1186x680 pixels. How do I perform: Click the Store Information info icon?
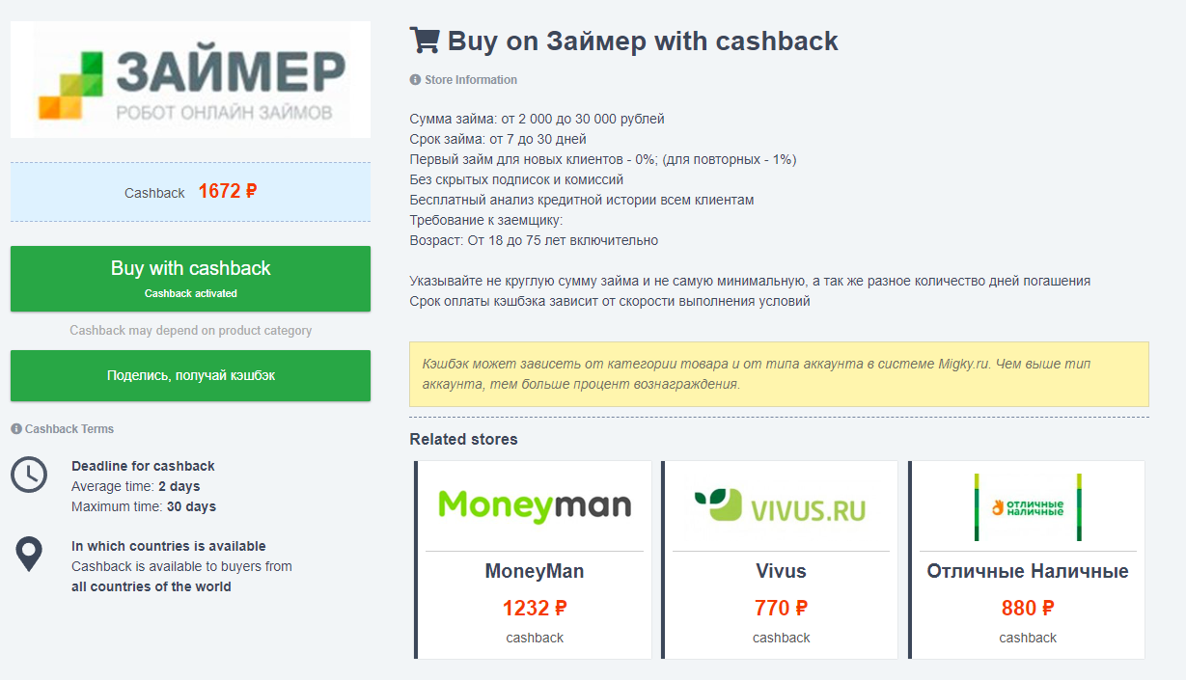click(415, 80)
